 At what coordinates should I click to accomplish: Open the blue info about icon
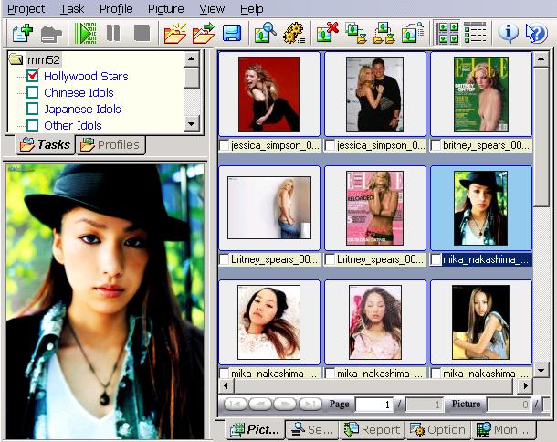coord(508,33)
